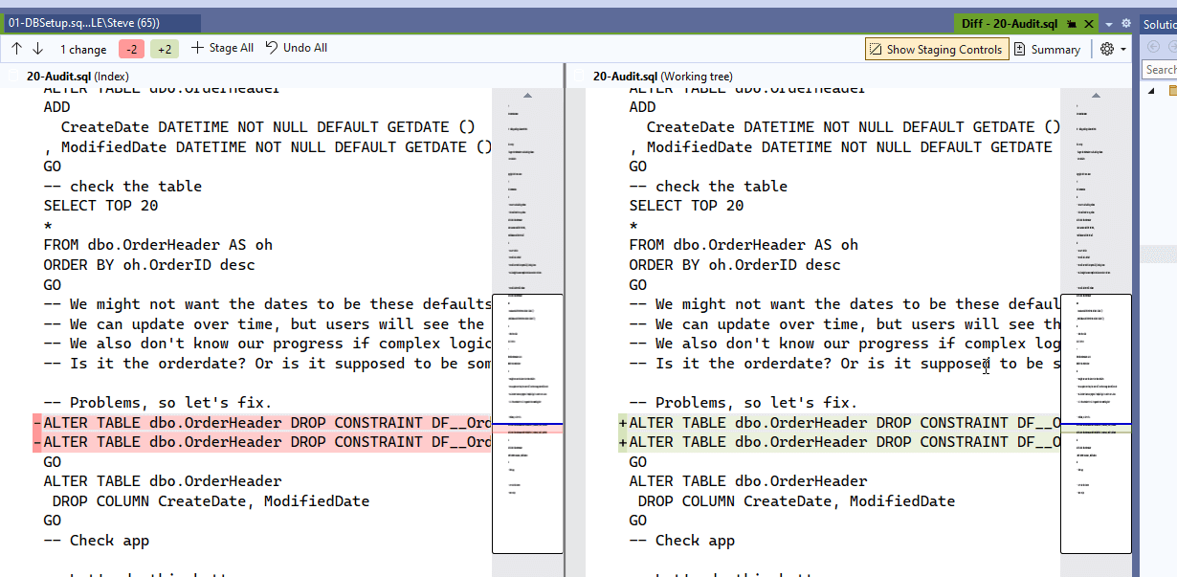The image size is (1177, 577).
Task: Click the Solution Explorer back arrow
Action: (x=1153, y=48)
